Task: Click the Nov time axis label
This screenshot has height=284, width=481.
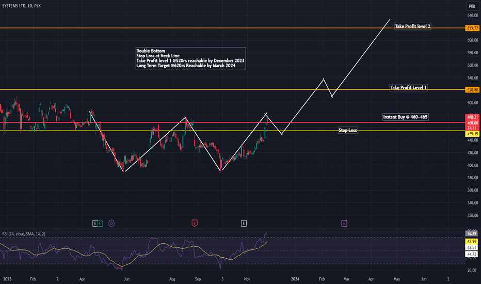Action: (x=247, y=279)
